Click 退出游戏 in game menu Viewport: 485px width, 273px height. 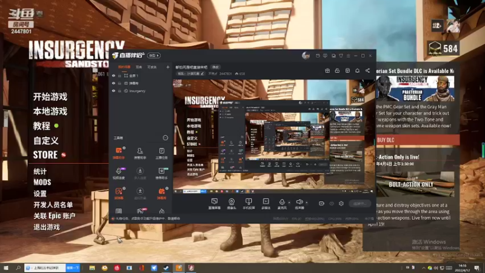click(47, 227)
